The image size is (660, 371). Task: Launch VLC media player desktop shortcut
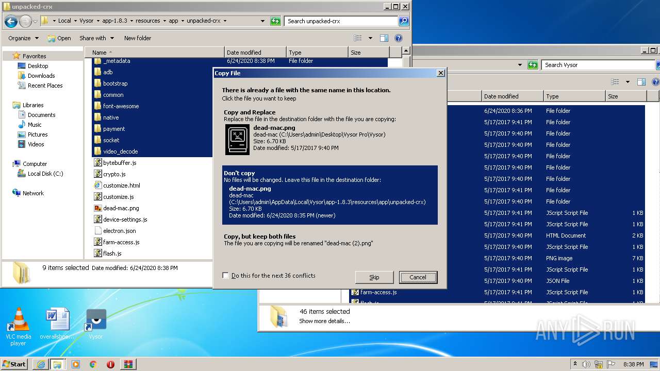coord(18,326)
